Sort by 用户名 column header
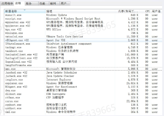Image resolution: width=164 pixels, height=116 pixels. [156, 11]
